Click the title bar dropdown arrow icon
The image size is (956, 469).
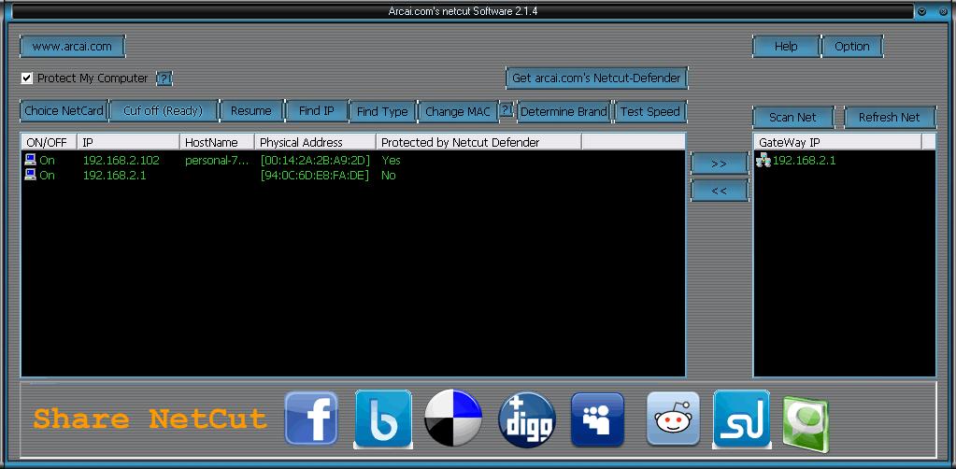[921, 11]
